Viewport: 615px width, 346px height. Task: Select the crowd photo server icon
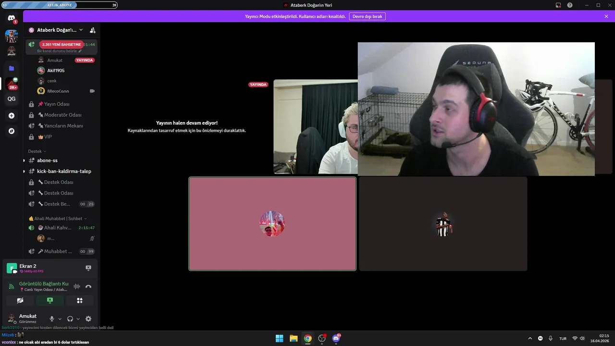coord(12,36)
